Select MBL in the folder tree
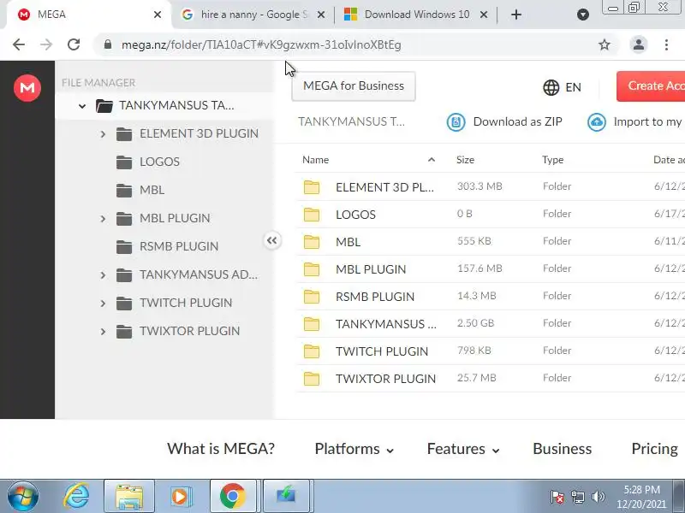The image size is (685, 513). point(152,190)
